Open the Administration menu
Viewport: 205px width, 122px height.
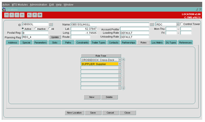click(x=38, y=5)
